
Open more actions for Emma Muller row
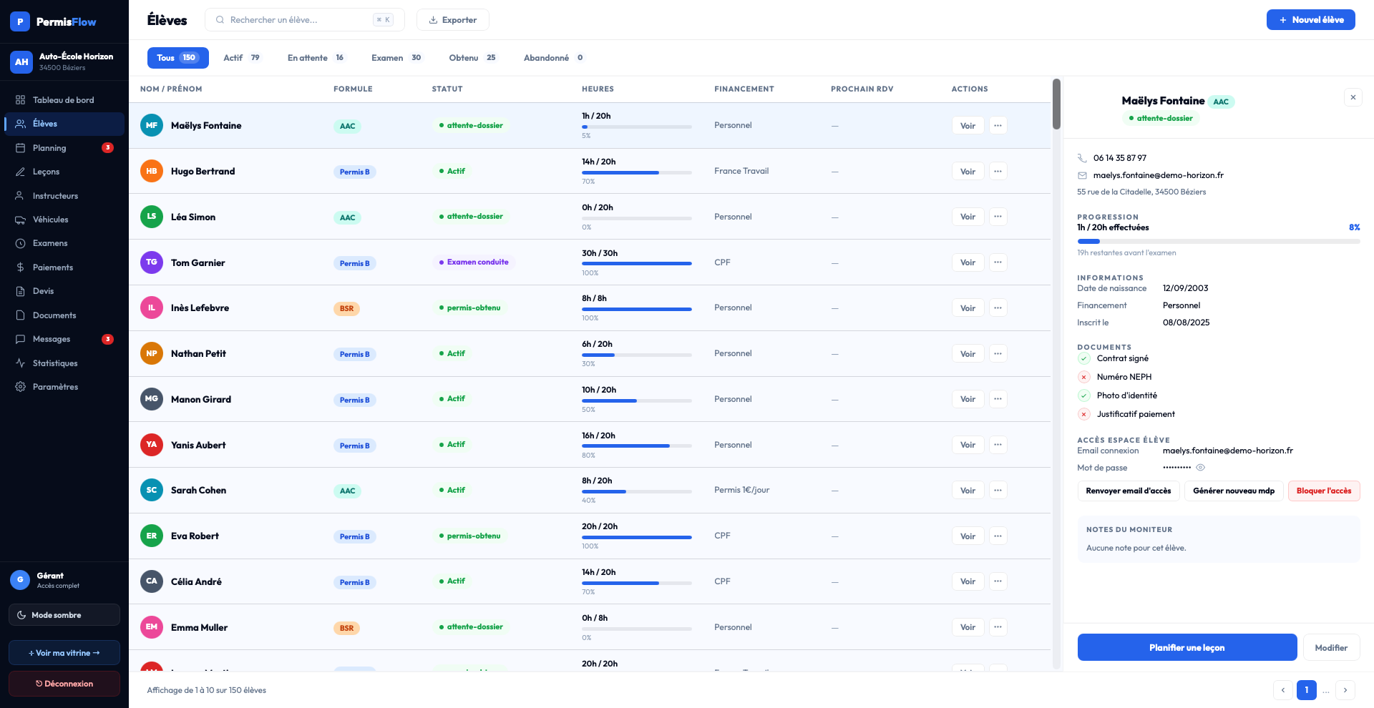point(998,627)
